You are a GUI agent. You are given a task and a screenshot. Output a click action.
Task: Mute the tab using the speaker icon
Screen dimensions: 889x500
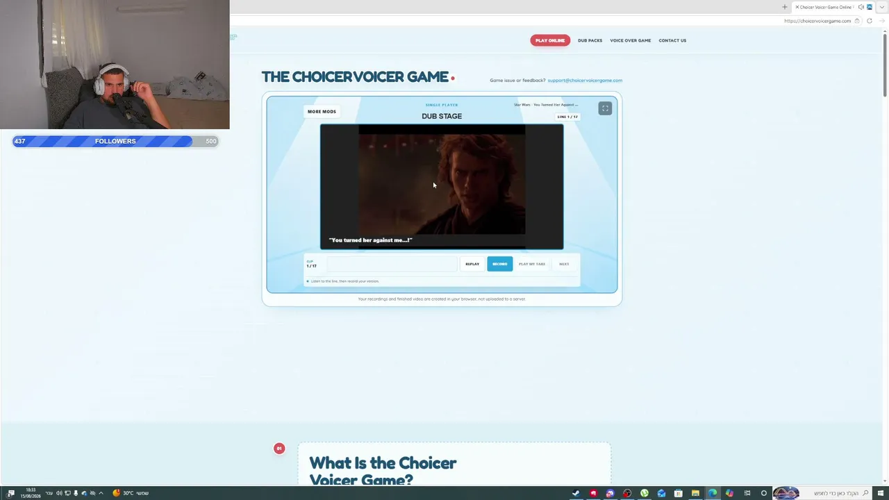click(x=861, y=7)
